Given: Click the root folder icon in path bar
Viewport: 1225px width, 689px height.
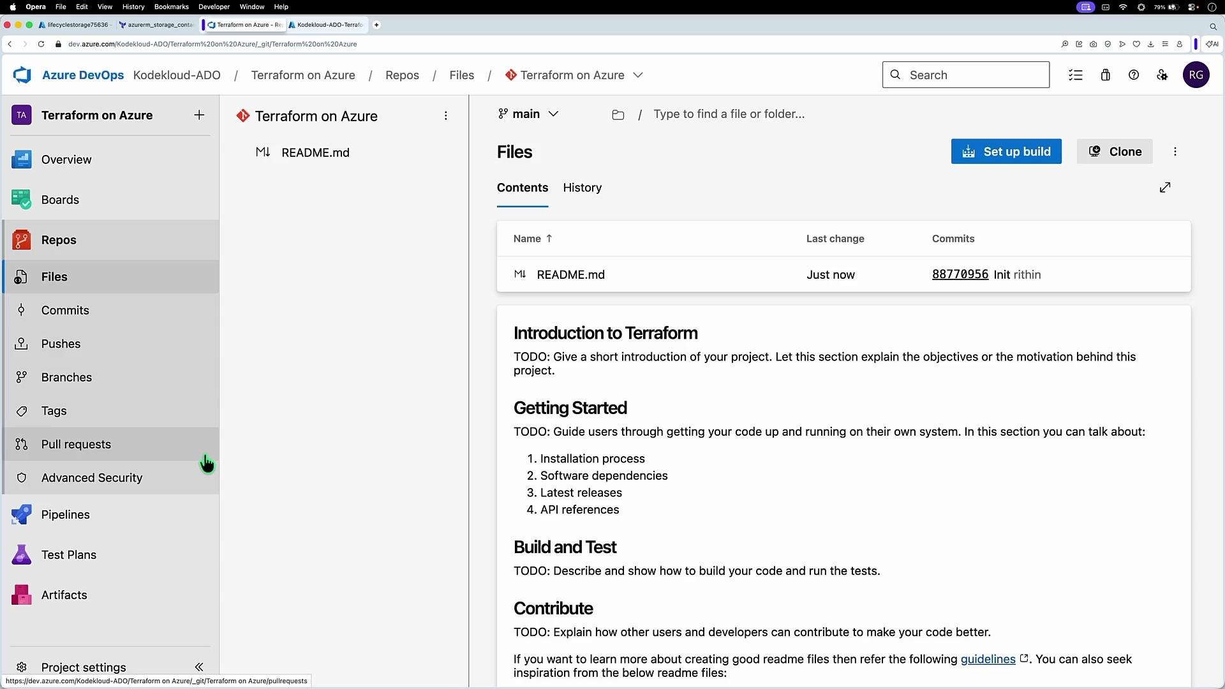Looking at the screenshot, I should [x=618, y=115].
